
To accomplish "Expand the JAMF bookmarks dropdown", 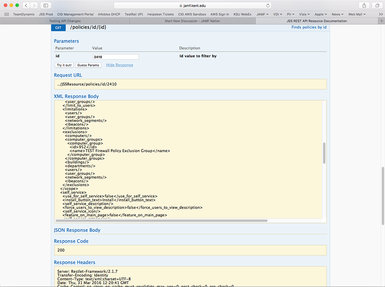I will [262, 14].
